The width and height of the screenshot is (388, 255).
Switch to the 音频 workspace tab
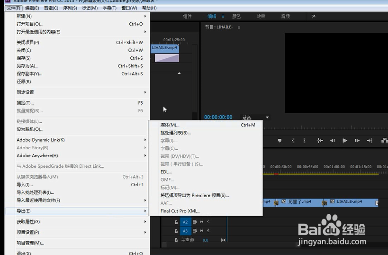pos(285,16)
